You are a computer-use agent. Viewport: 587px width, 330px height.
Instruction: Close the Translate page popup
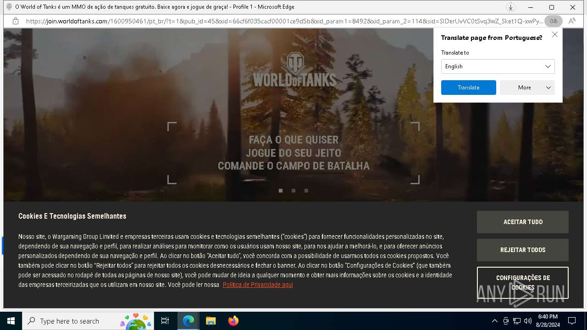click(x=555, y=34)
